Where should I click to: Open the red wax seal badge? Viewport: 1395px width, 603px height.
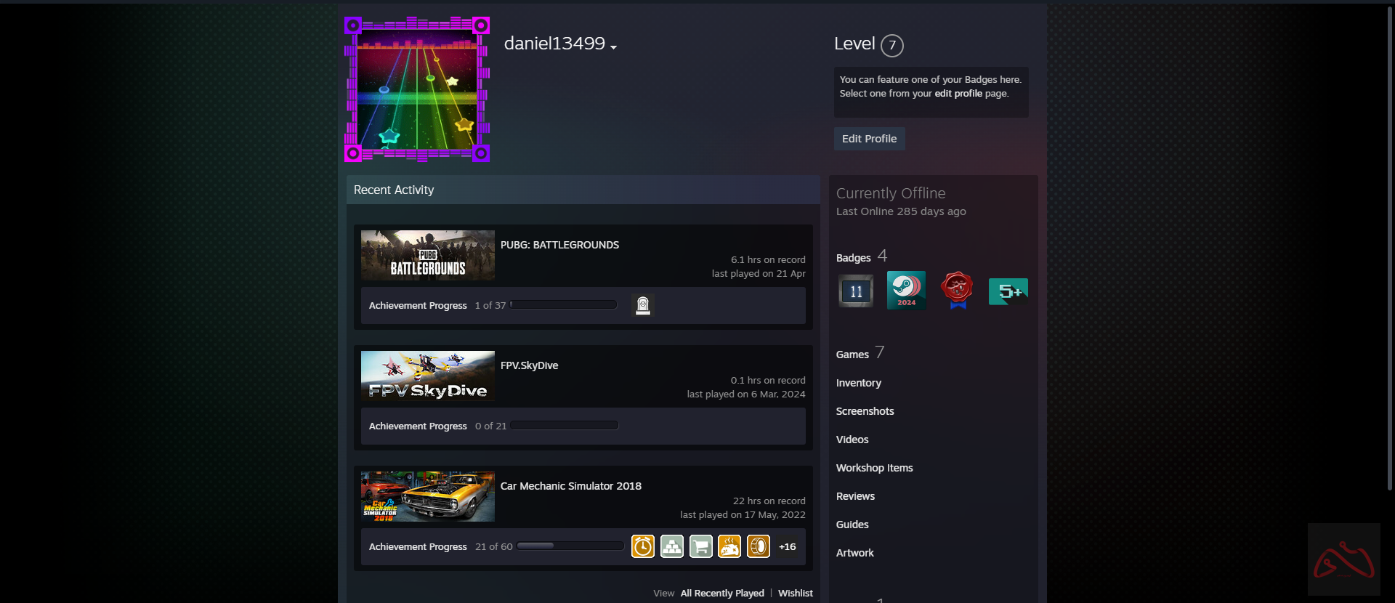(957, 291)
